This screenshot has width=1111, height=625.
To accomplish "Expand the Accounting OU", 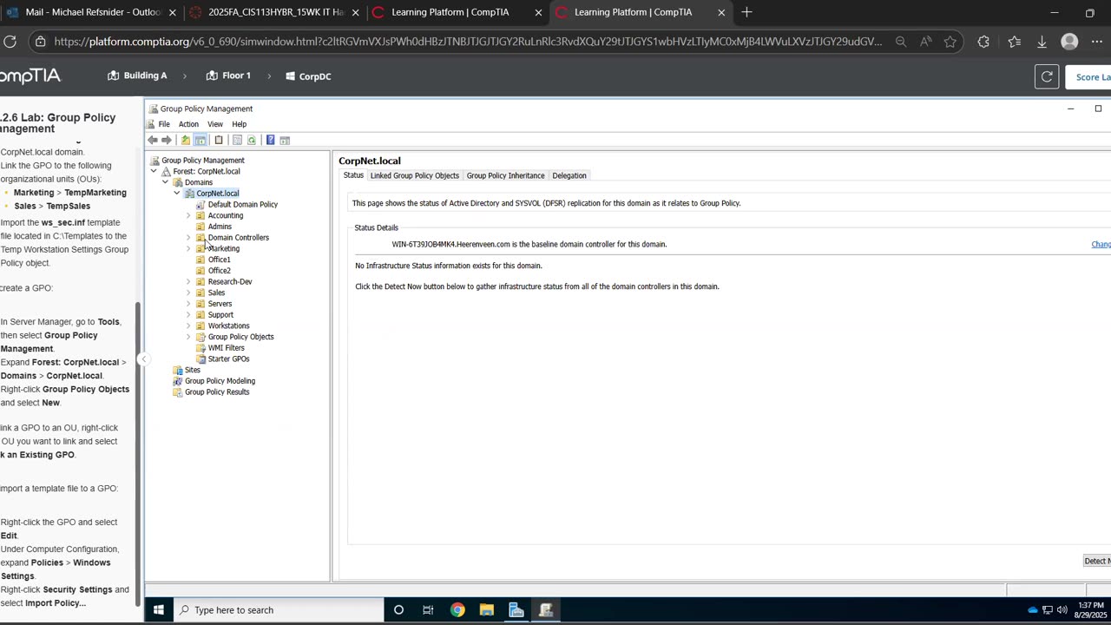I will coord(188,215).
